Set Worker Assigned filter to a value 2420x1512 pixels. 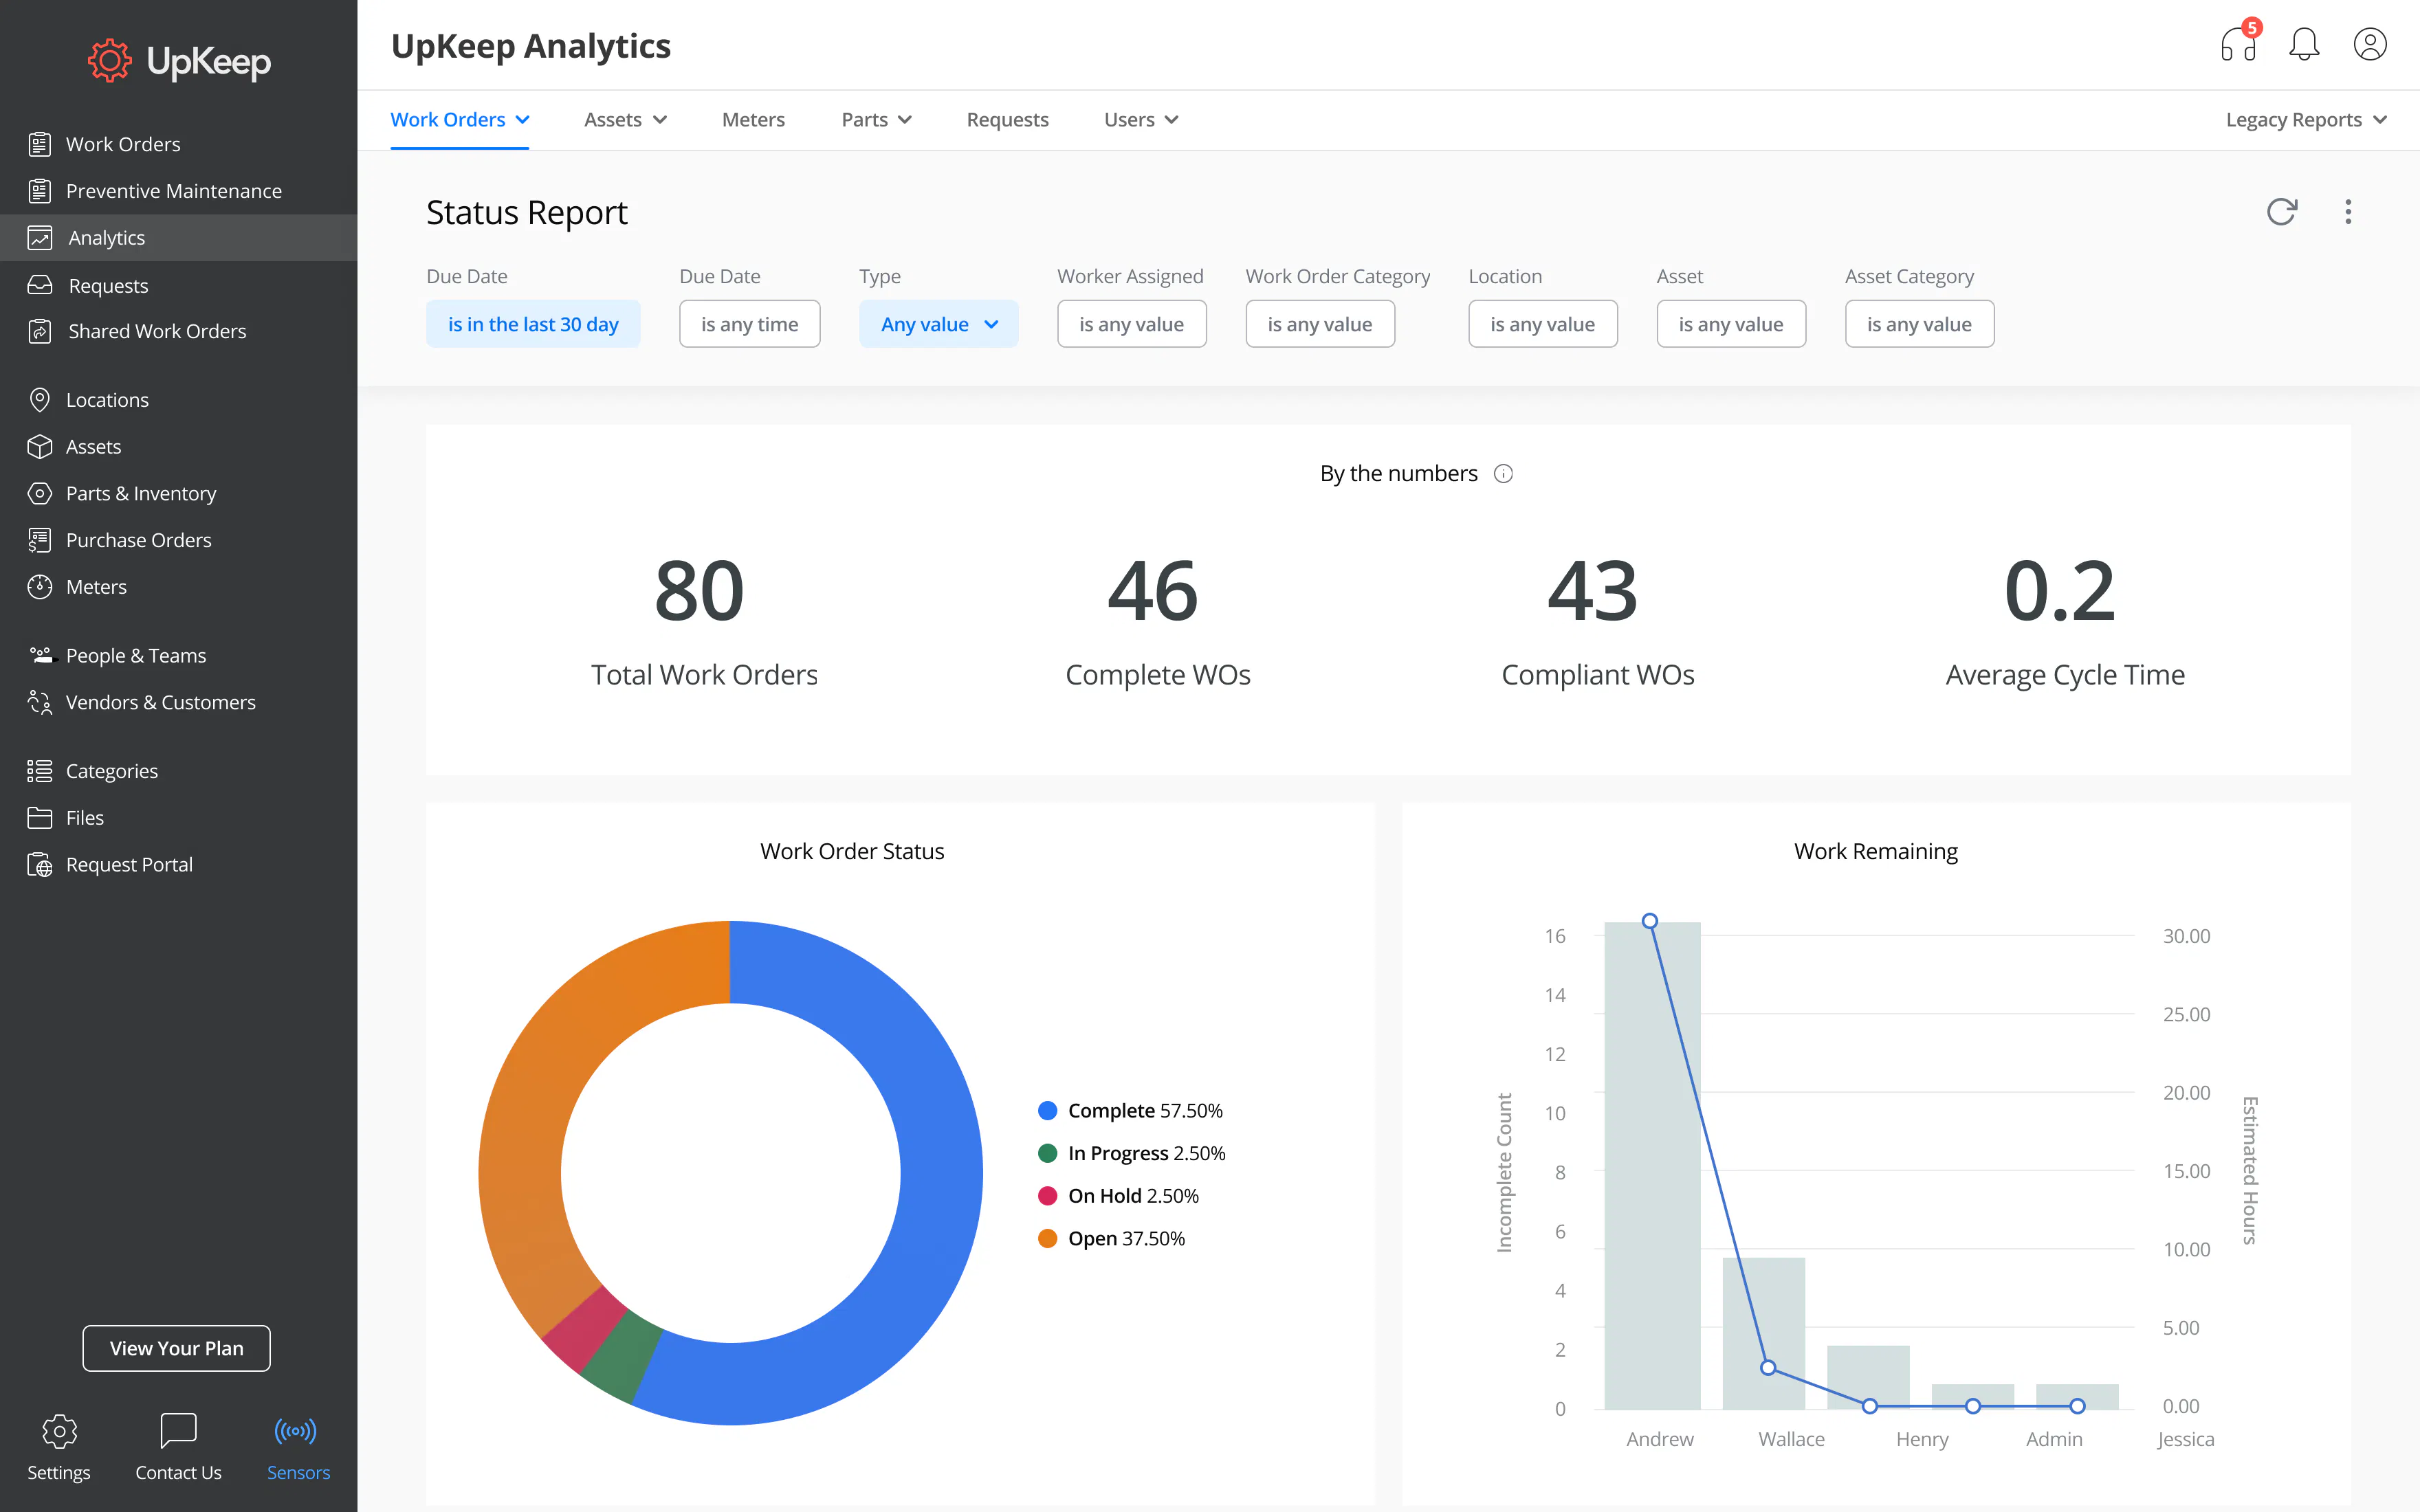(1131, 323)
